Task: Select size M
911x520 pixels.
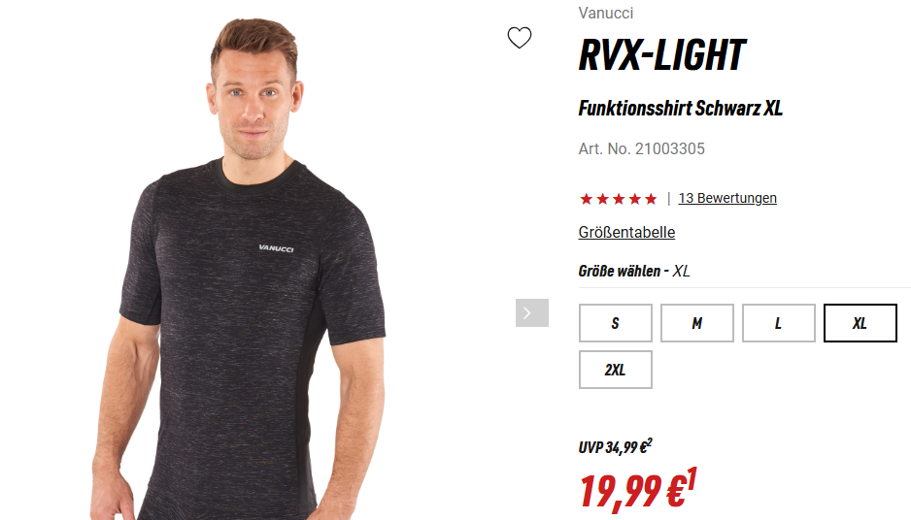Action: (x=697, y=323)
